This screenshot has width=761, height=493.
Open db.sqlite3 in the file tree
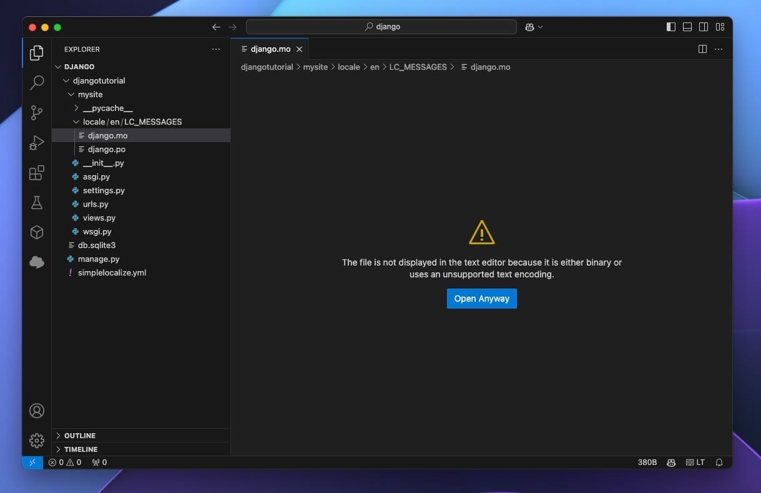(x=141, y=245)
